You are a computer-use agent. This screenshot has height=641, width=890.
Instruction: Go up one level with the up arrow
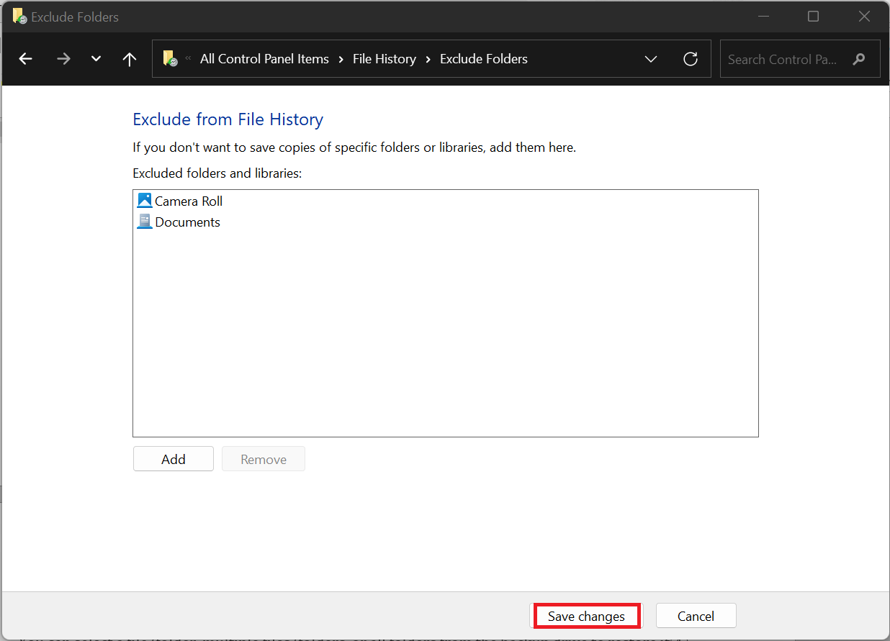[x=130, y=59]
